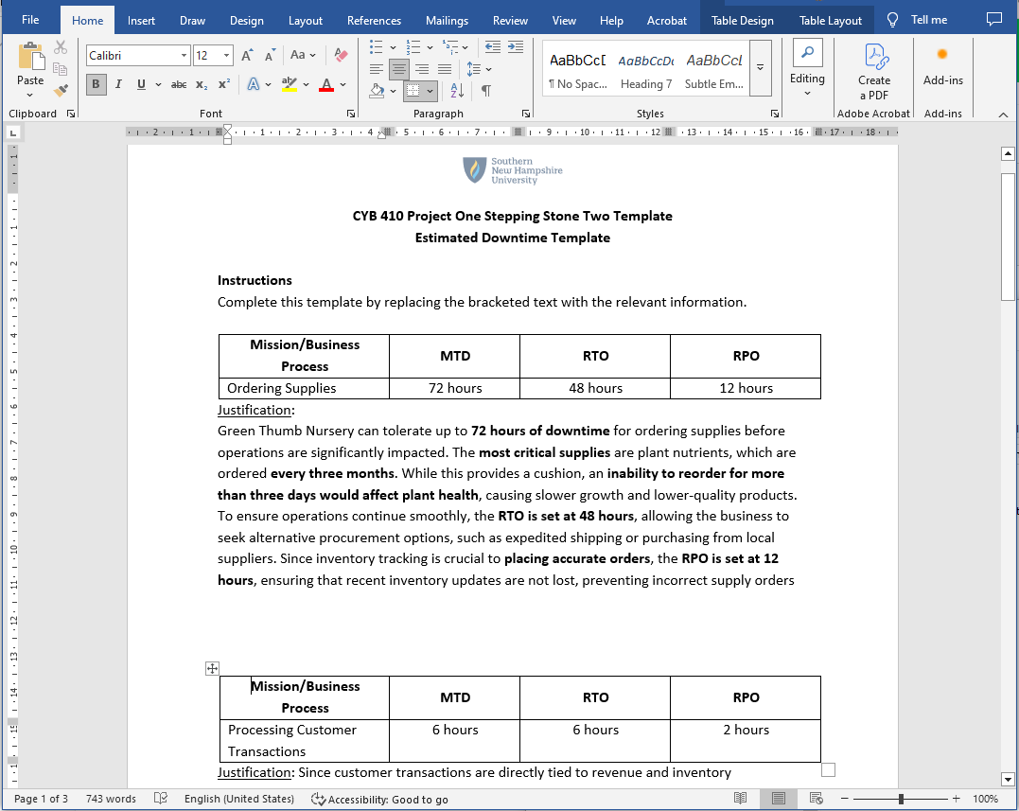The height and width of the screenshot is (811, 1019).
Task: Open numbering list dropdown arrow
Action: 430,47
